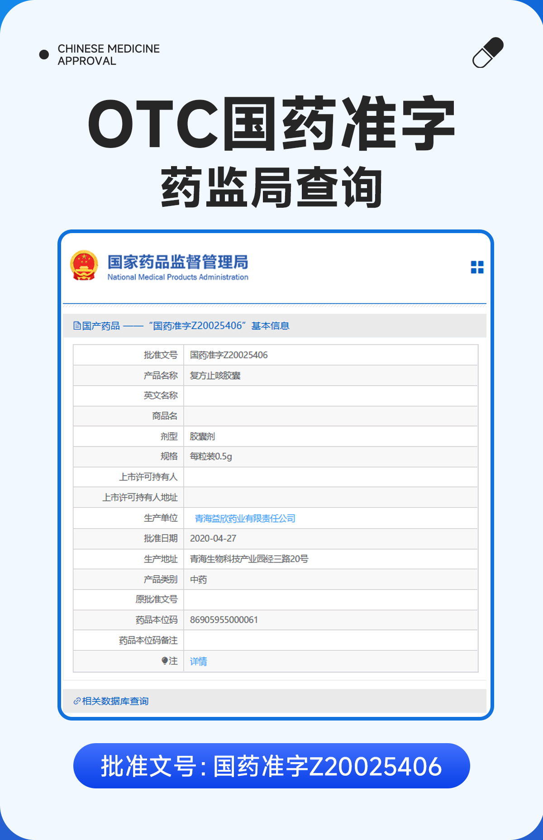This screenshot has height=840, width=543.
Task: Select the 中药 product category value
Action: pos(198,579)
